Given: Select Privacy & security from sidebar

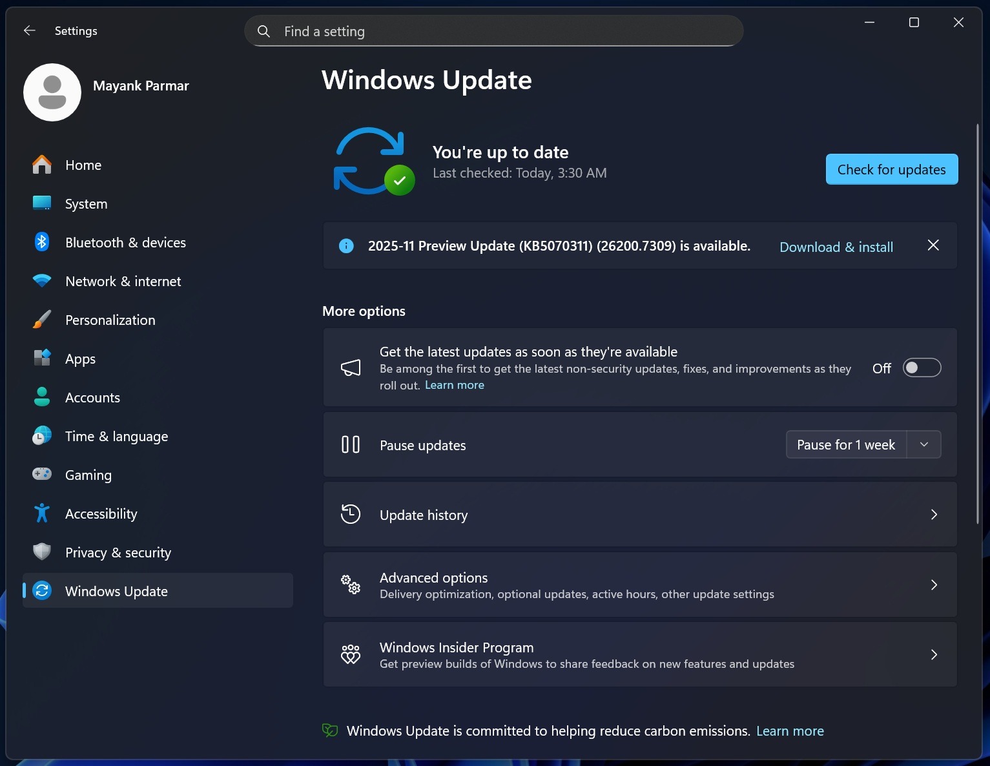Looking at the screenshot, I should click(x=118, y=552).
